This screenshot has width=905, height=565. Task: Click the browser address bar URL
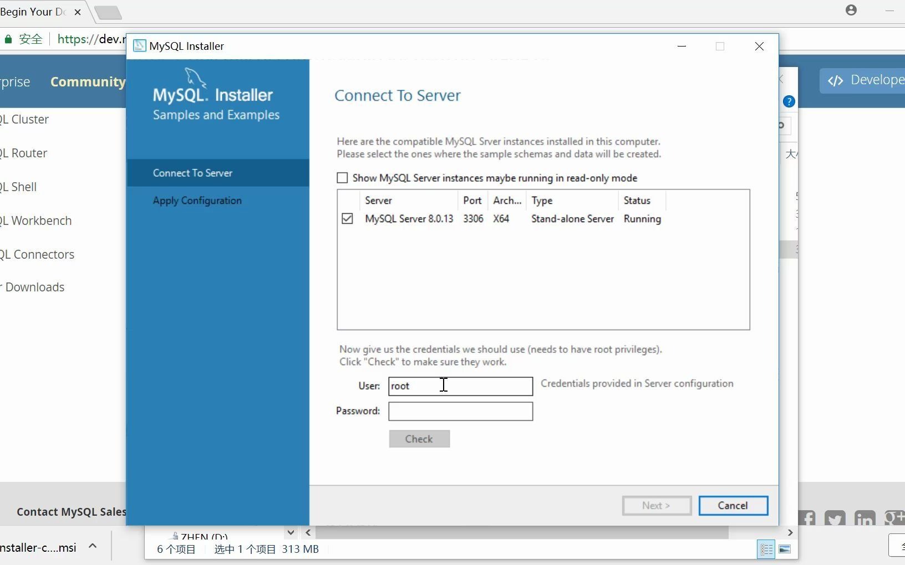(x=91, y=39)
